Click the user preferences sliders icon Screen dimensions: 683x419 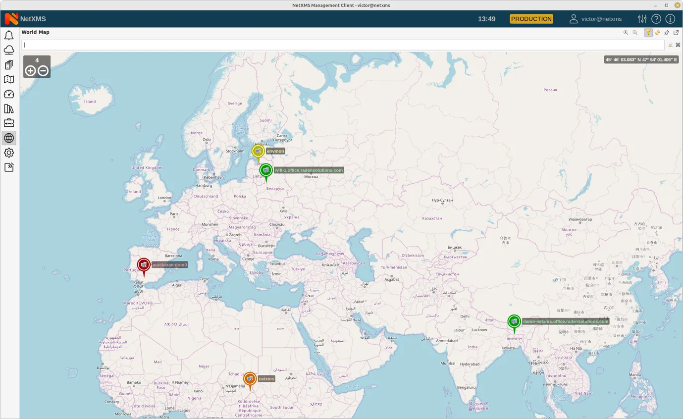(x=642, y=19)
